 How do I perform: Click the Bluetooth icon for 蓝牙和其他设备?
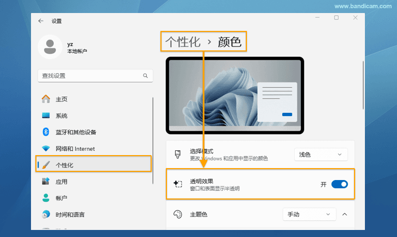tap(46, 132)
